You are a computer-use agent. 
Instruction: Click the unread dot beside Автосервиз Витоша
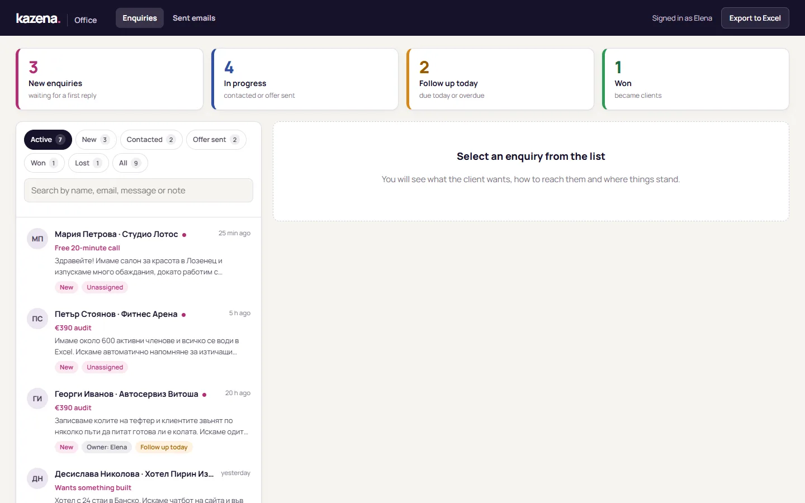click(205, 395)
